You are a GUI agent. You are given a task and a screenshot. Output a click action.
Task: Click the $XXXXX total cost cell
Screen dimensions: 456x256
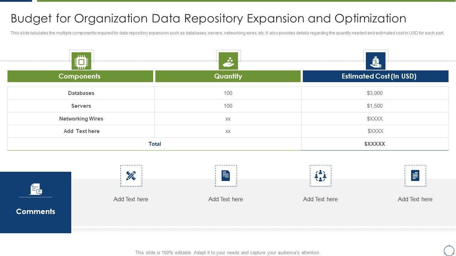374,144
